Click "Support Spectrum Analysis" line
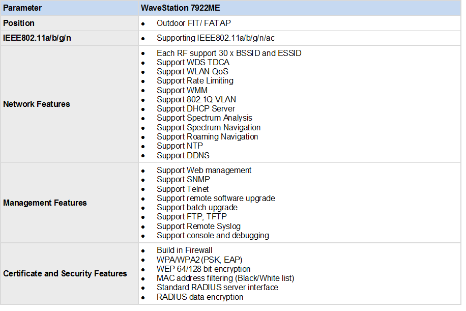Viewport: 466px width, 311px height. [205, 118]
